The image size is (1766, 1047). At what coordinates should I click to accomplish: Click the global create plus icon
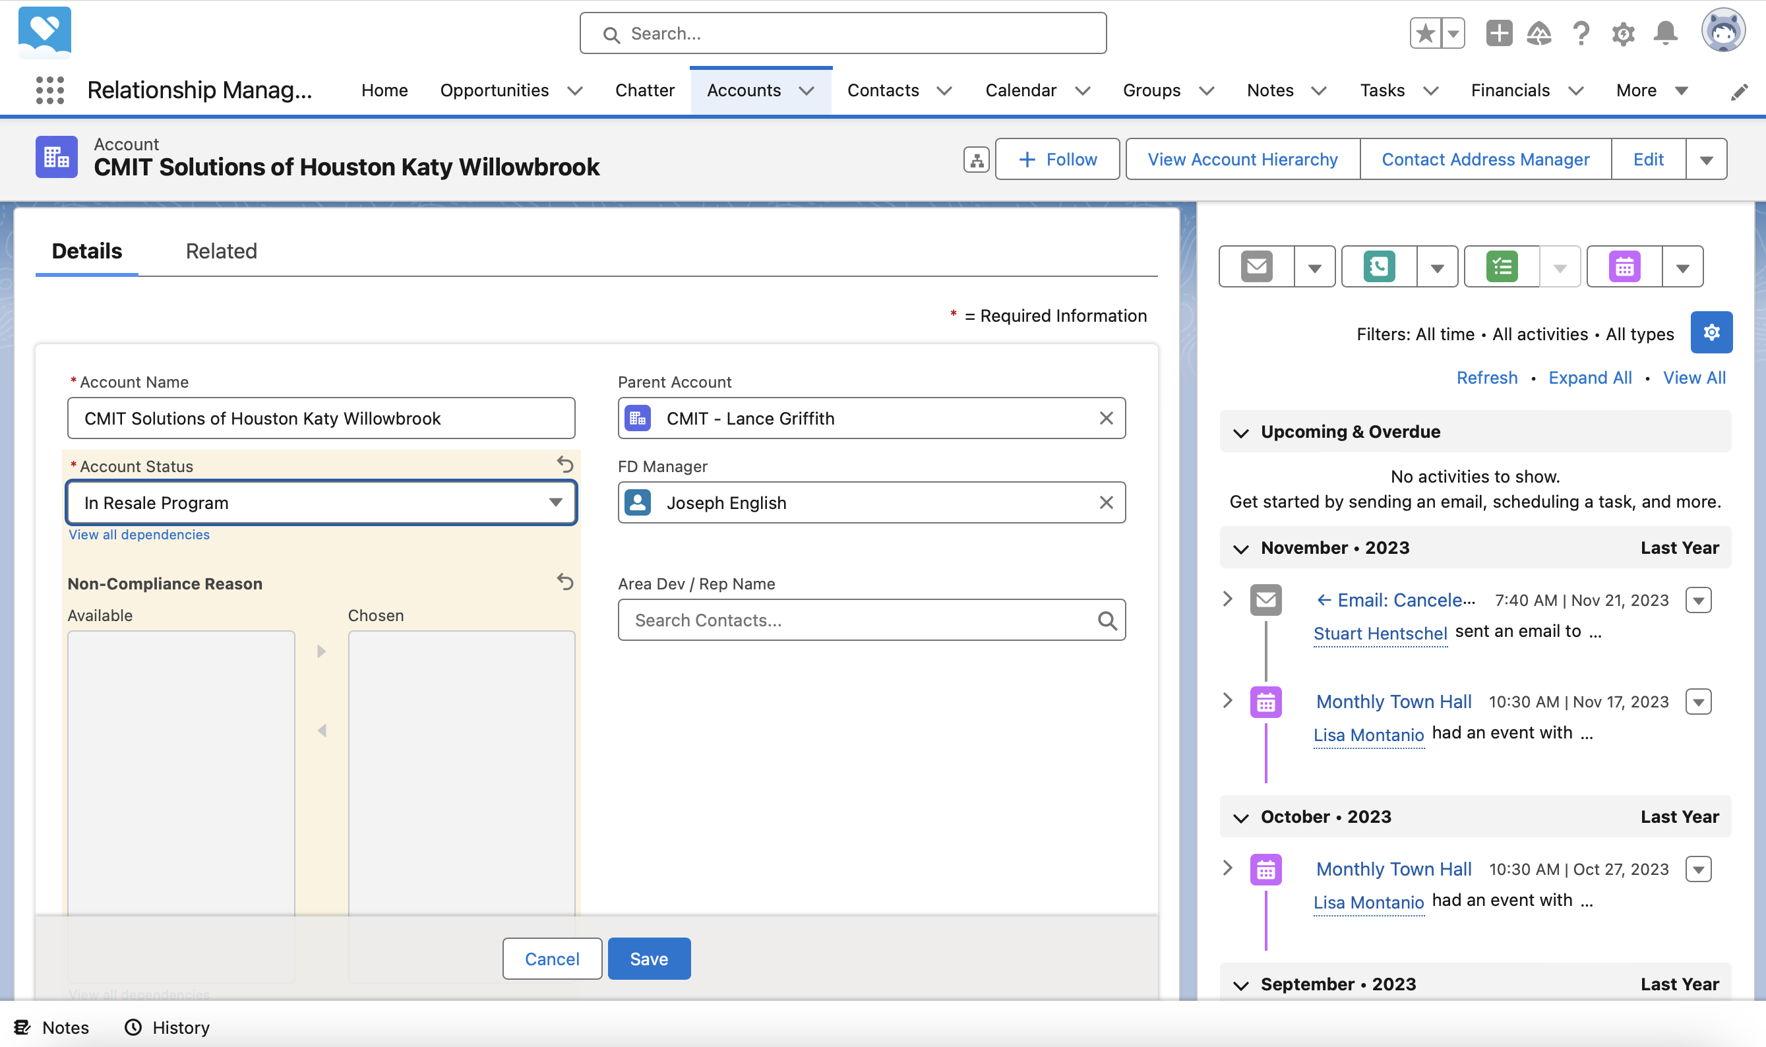tap(1498, 33)
